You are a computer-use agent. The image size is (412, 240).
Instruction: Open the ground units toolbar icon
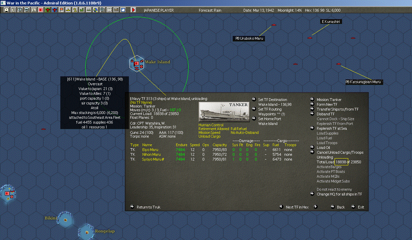tap(89, 10)
